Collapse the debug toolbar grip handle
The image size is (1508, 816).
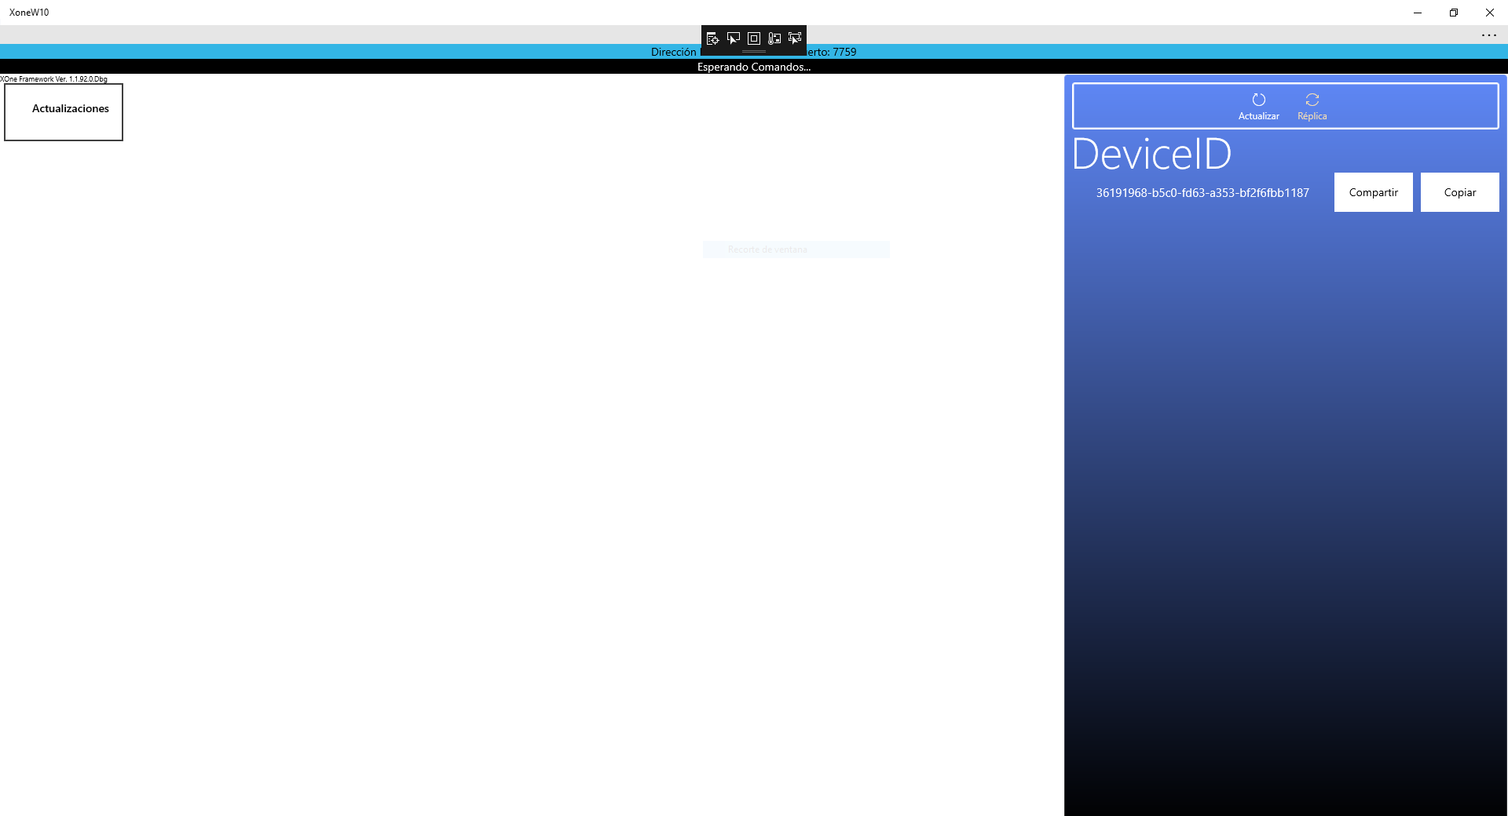[x=754, y=51]
